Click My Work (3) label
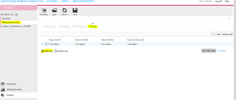This screenshot has height=100, width=236. [x=7, y=15]
